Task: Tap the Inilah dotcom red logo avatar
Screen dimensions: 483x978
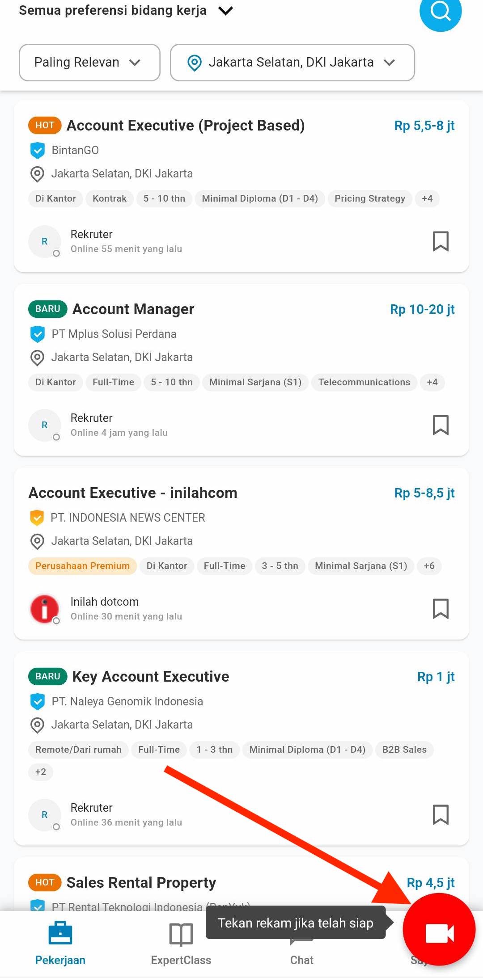Action: point(44,609)
